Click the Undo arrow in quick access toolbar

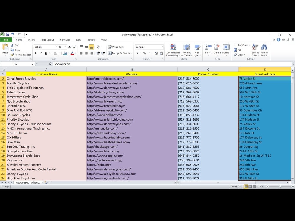point(12,34)
